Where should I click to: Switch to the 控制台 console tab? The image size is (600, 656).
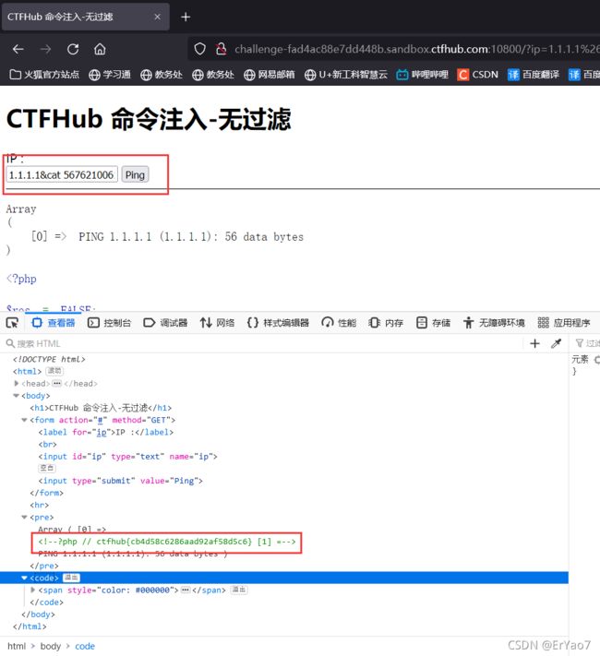point(109,323)
